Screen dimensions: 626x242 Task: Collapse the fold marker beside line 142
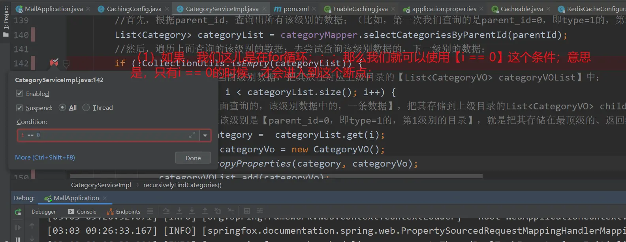pos(66,64)
